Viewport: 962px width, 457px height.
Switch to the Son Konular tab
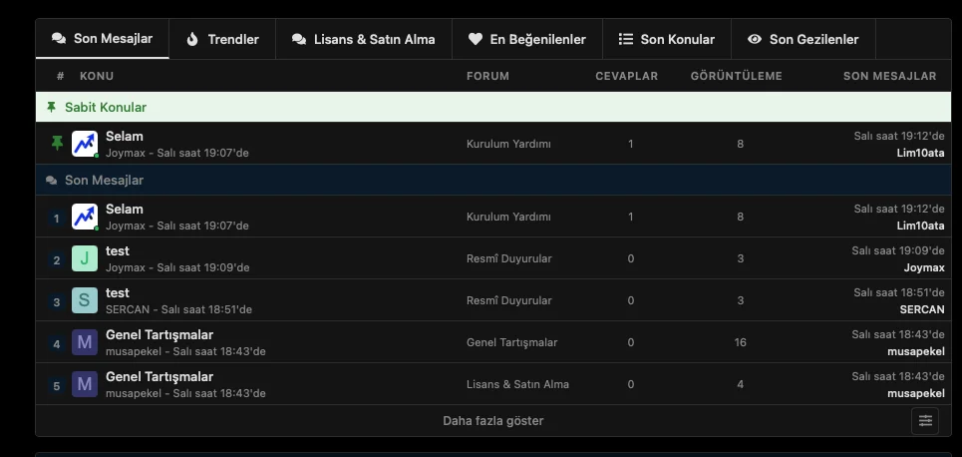[667, 40]
